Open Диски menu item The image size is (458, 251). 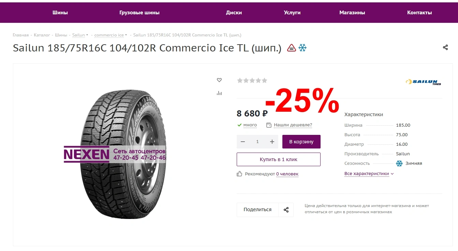pyautogui.click(x=234, y=13)
